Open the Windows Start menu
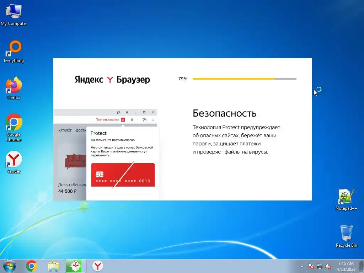The width and height of the screenshot is (364, 273). click(10, 266)
